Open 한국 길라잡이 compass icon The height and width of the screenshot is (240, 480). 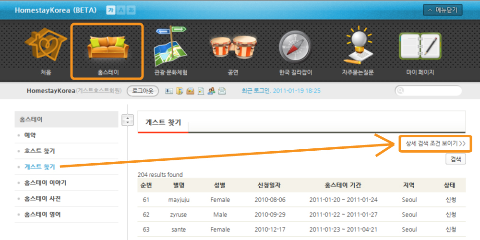point(295,47)
